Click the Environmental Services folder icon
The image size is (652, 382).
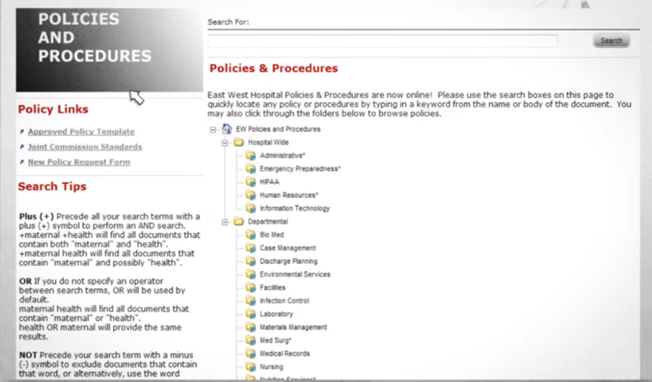[250, 274]
